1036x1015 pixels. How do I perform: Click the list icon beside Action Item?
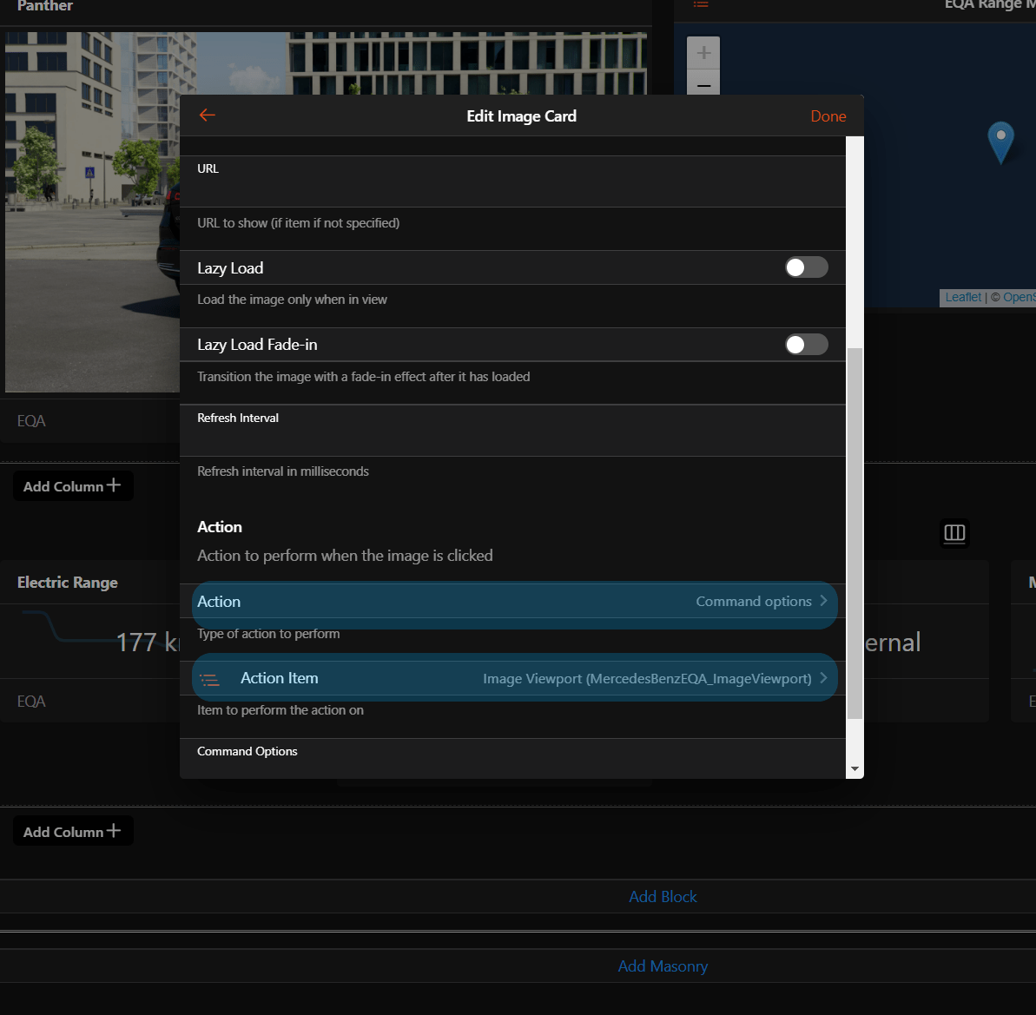pyautogui.click(x=209, y=679)
